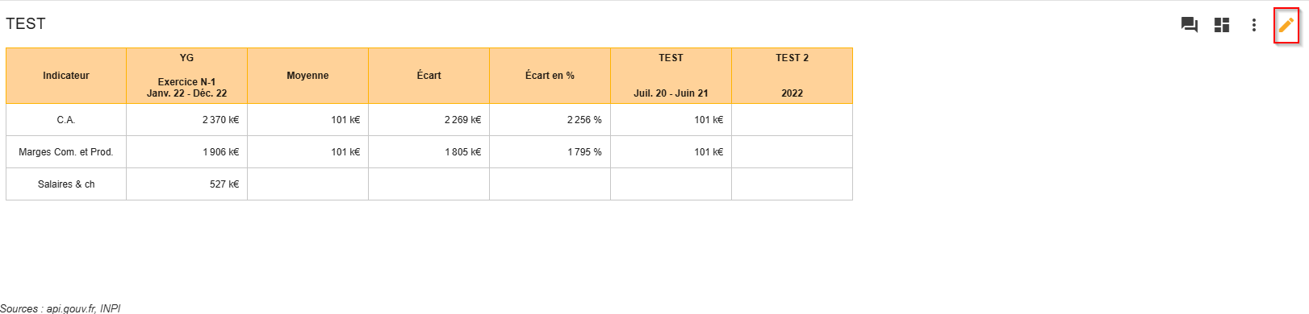
Task: Select the Indicateur column header
Action: click(x=66, y=76)
